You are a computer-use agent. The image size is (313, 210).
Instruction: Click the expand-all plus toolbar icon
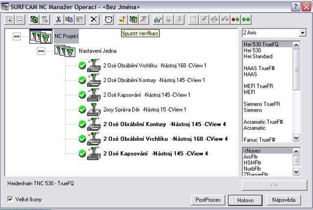pyautogui.click(x=9, y=20)
